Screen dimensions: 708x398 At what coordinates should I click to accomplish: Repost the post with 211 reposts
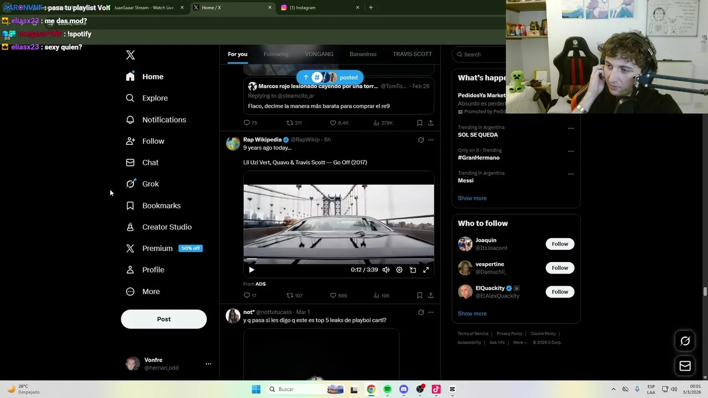(294, 123)
